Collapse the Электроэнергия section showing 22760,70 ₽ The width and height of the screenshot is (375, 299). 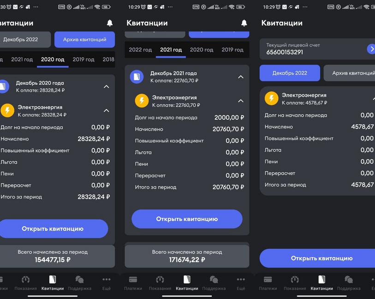coord(240,101)
